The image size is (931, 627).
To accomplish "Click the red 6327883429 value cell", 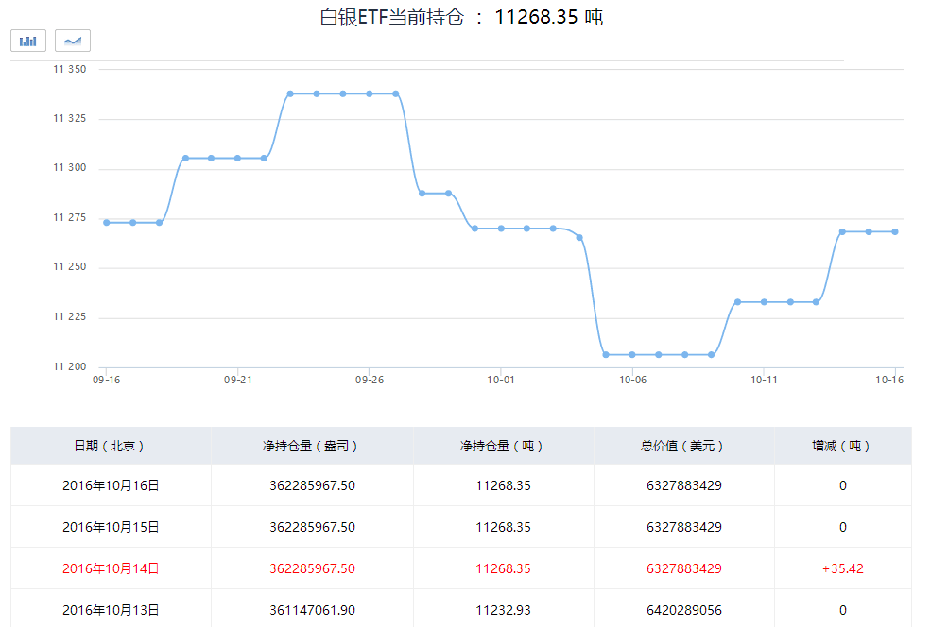I will tap(684, 568).
